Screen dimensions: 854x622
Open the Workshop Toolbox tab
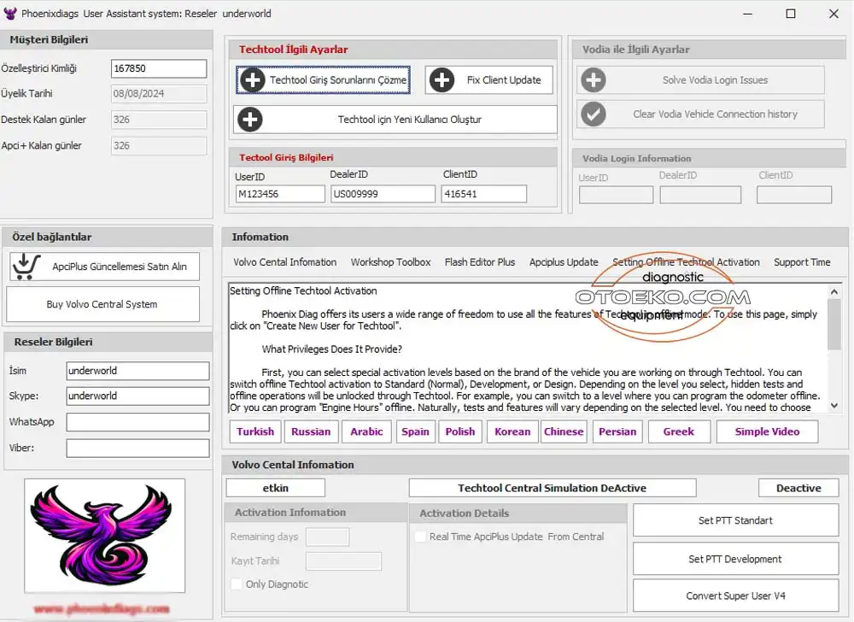390,262
